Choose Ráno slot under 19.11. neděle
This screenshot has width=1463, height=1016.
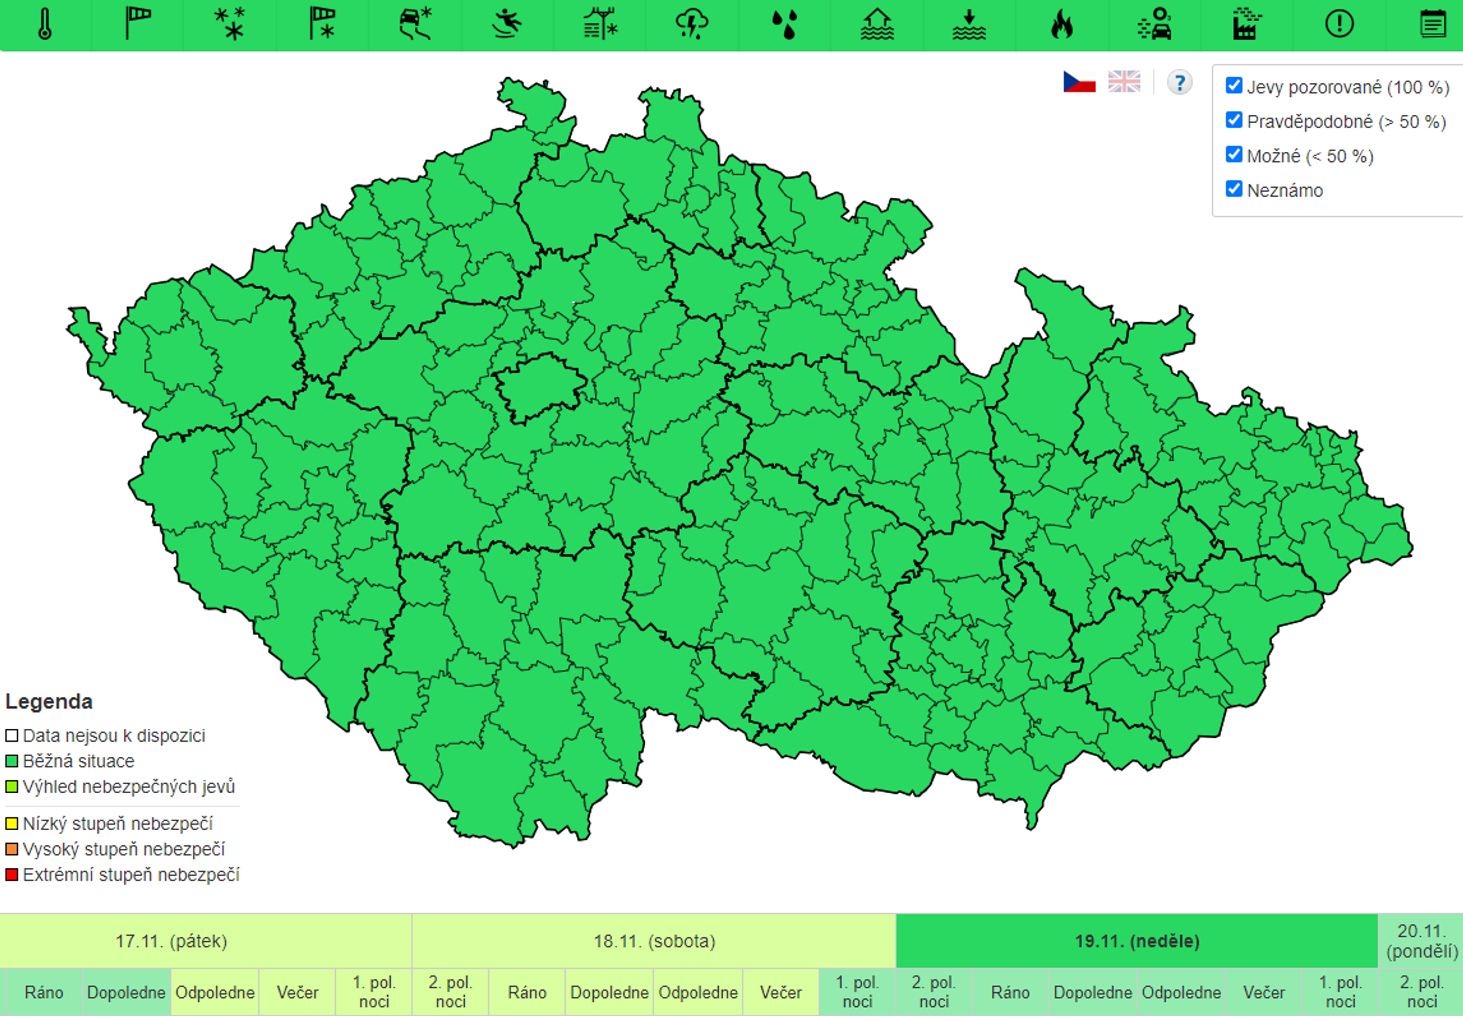(1010, 992)
